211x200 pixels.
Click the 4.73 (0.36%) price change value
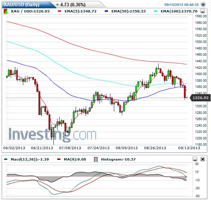pyautogui.click(x=73, y=5)
